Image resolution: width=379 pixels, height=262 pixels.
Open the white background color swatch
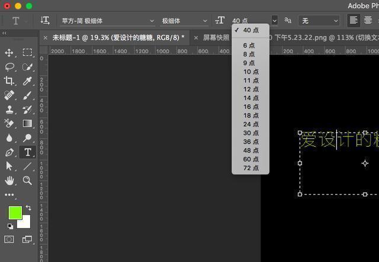[x=25, y=224]
